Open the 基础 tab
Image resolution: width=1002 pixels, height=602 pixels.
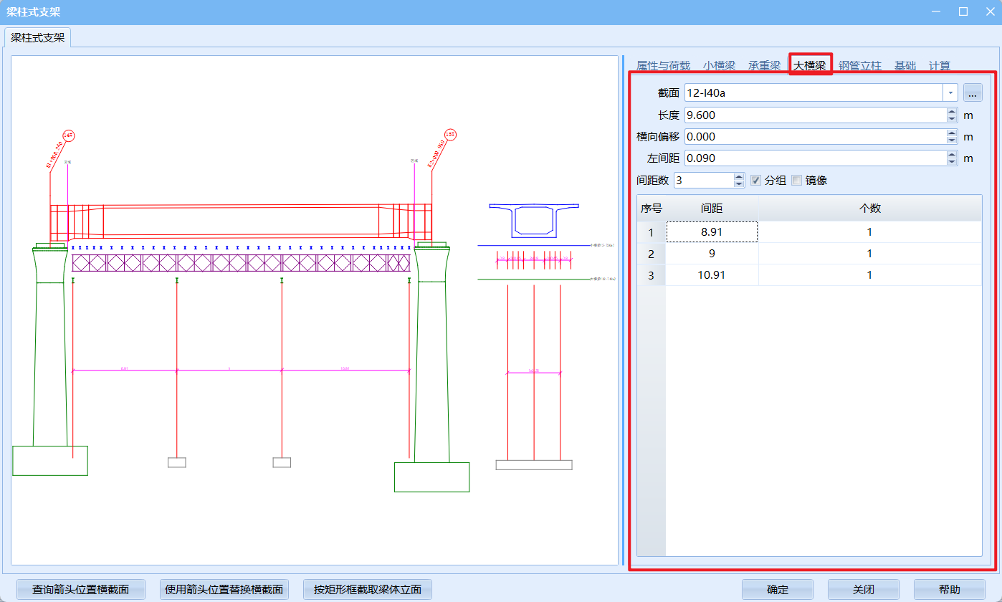(905, 65)
